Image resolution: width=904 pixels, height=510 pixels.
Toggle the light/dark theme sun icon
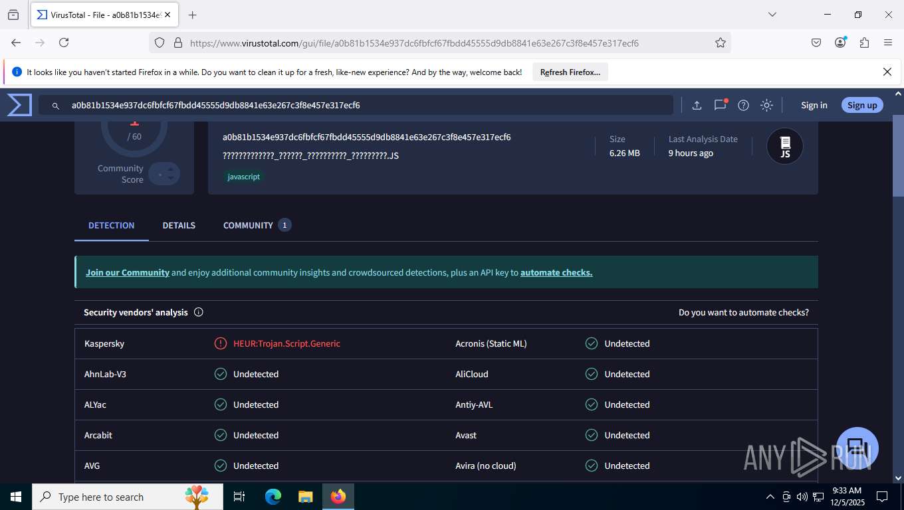point(766,105)
